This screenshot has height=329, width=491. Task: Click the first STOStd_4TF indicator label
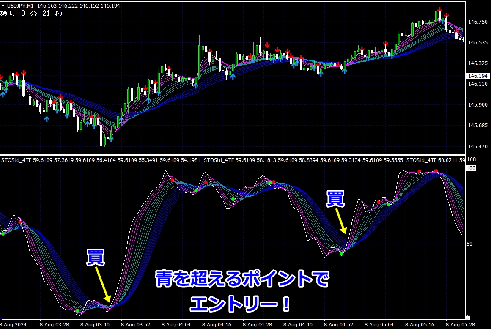coord(16,161)
